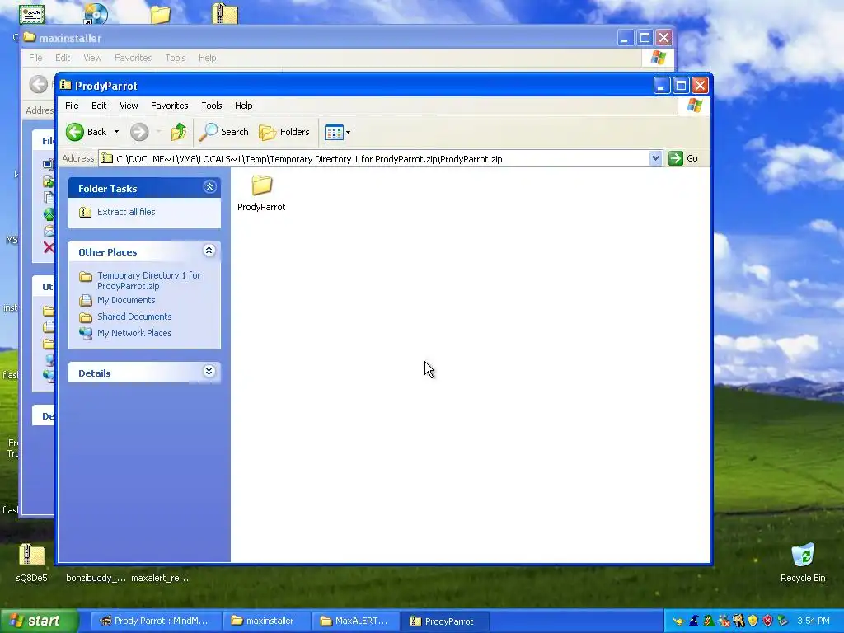844x633 pixels.
Task: Open View menu in ProdyParrot window
Action: click(129, 105)
